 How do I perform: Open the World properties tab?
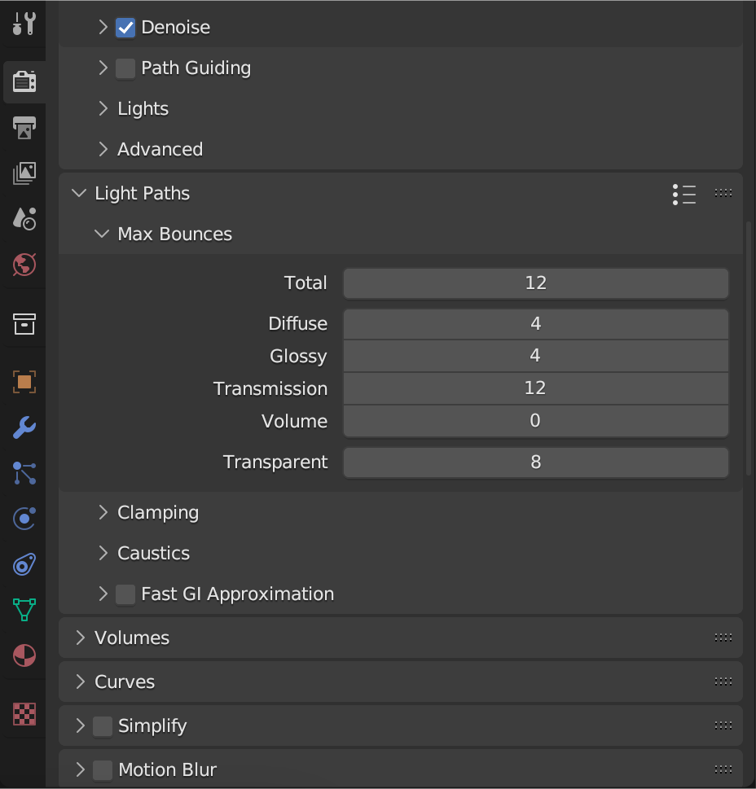click(24, 264)
